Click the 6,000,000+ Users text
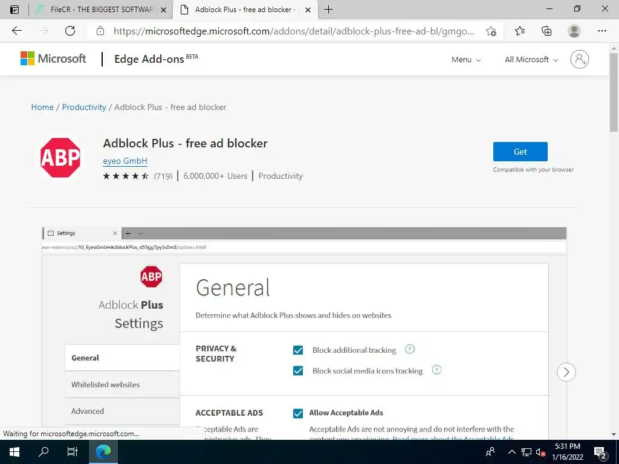The height and width of the screenshot is (464, 619). point(215,176)
